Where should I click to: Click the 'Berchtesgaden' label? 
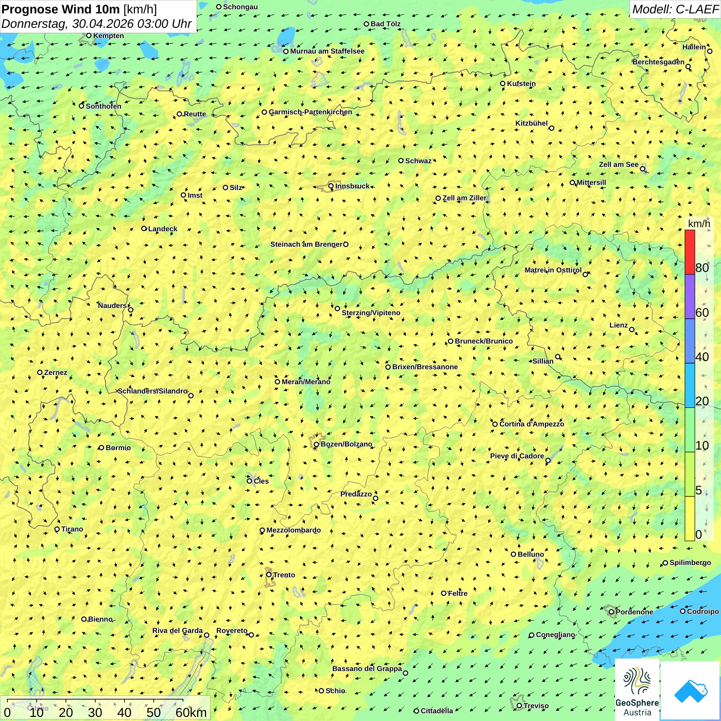point(659,62)
